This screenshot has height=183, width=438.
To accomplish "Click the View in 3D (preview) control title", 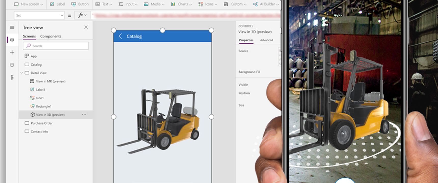I will point(255,32).
